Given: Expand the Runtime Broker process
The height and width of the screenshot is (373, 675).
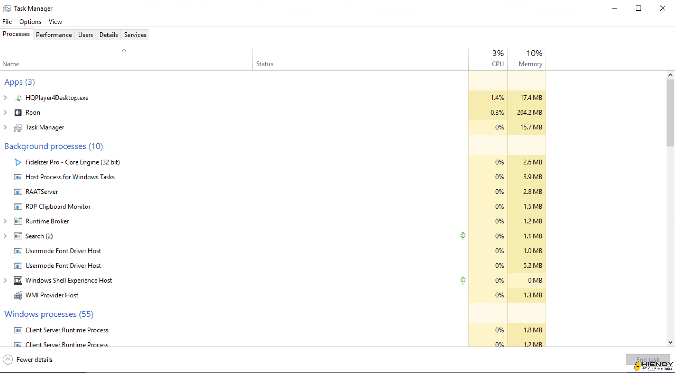Looking at the screenshot, I should point(5,221).
